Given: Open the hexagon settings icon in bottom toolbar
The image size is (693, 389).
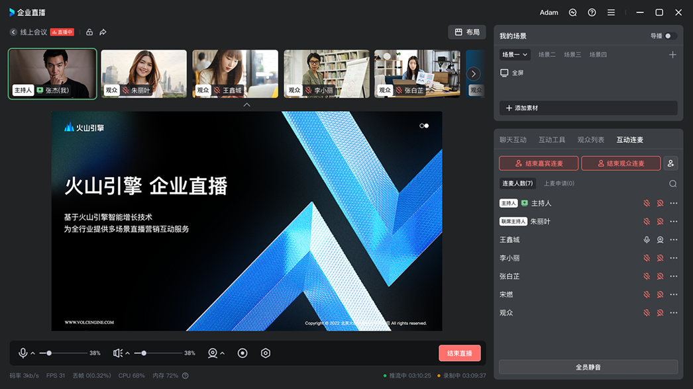Looking at the screenshot, I should [x=266, y=353].
